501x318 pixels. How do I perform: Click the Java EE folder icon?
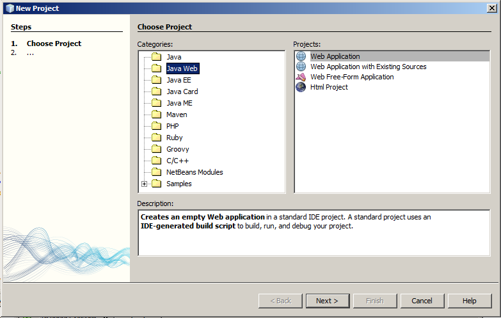(156, 80)
